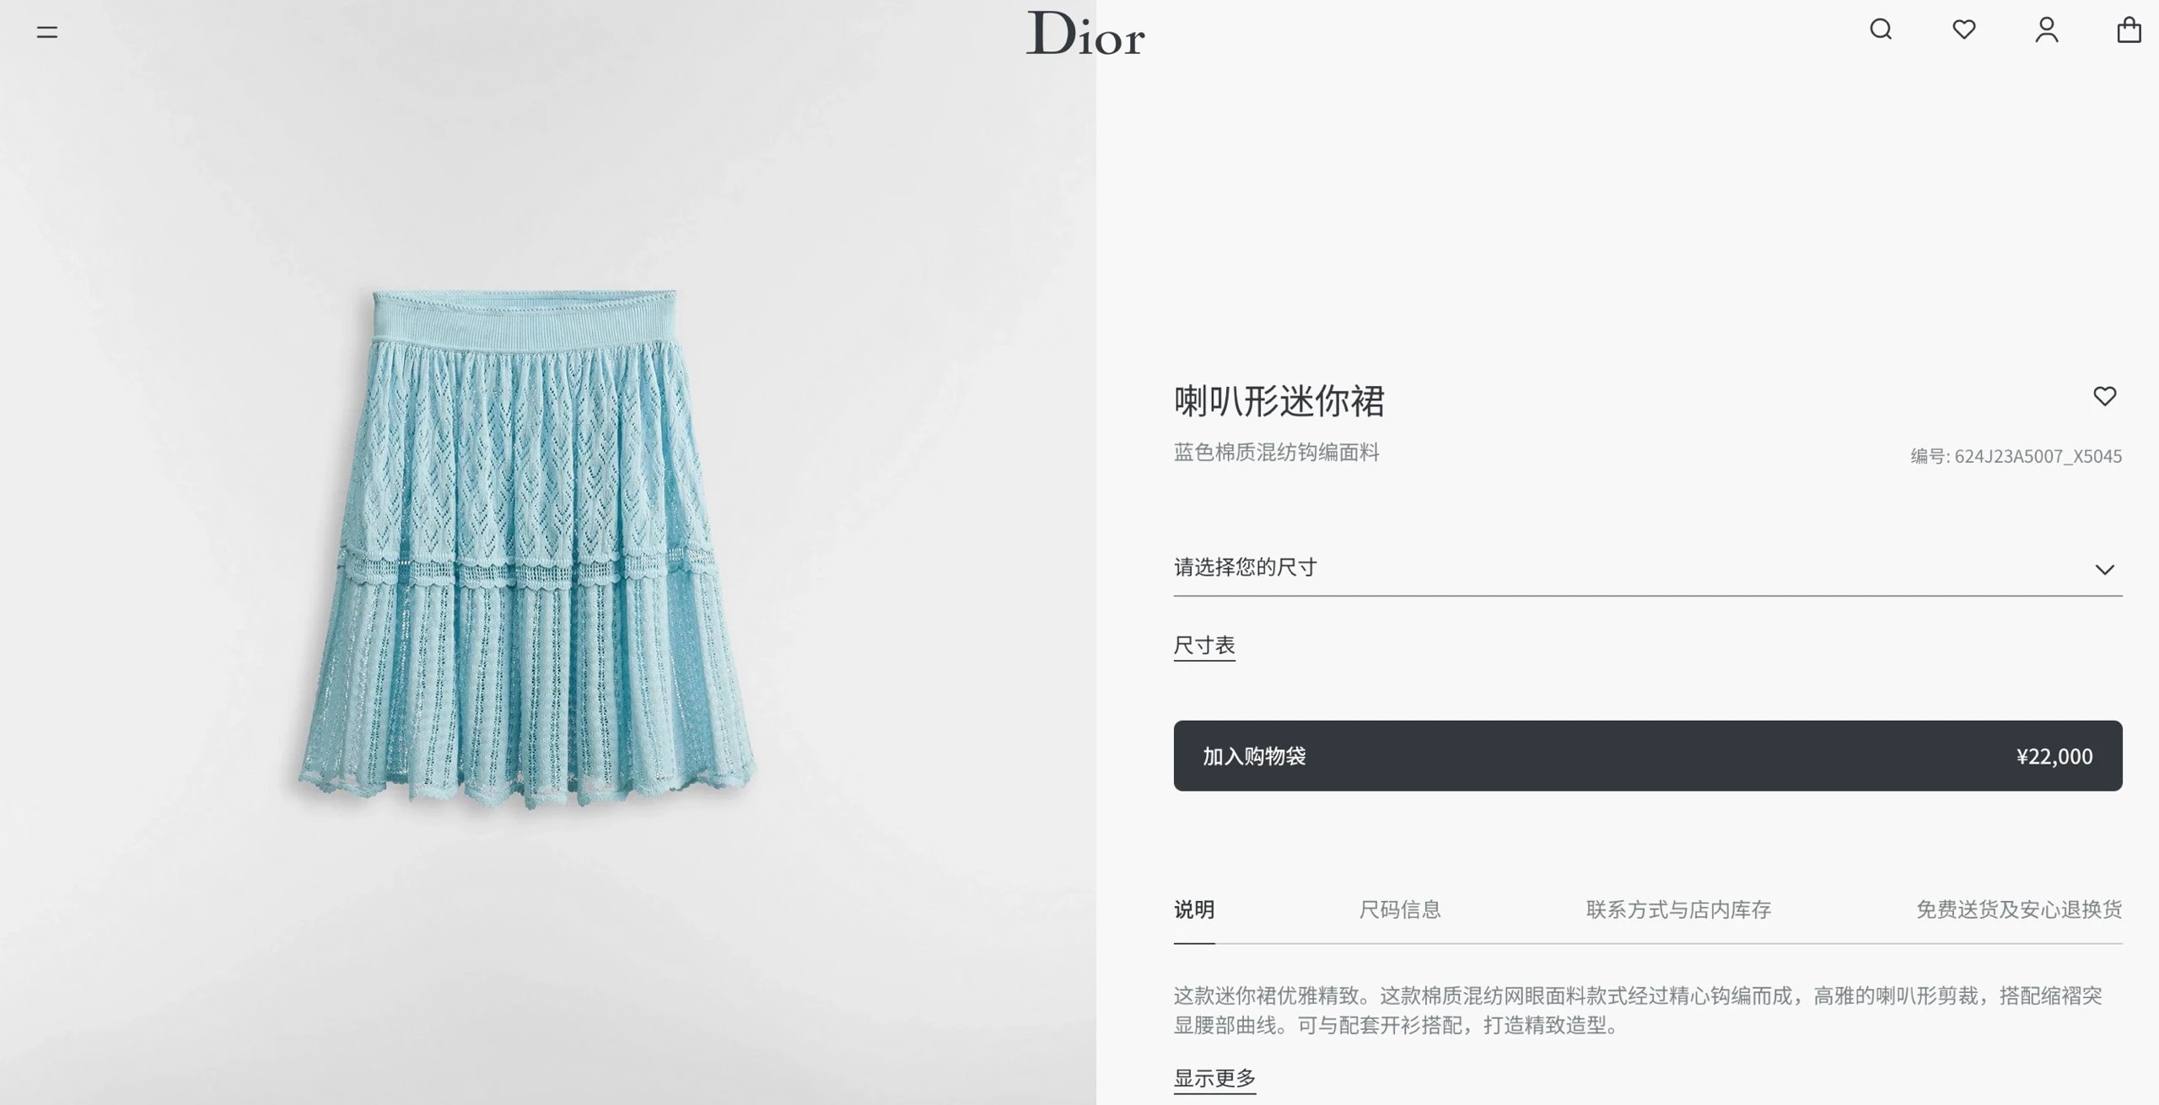Click the Dior logo
This screenshot has width=2159, height=1105.
click(1085, 34)
